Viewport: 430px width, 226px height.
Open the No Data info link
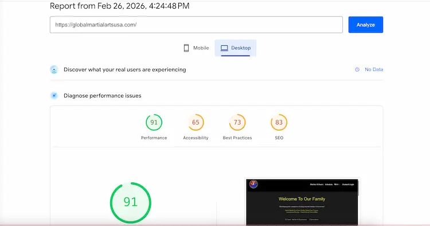coord(374,69)
